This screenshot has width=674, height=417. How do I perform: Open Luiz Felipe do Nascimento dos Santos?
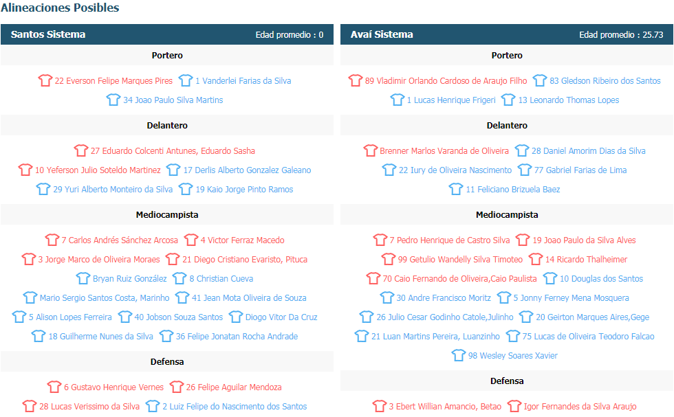pos(235,406)
